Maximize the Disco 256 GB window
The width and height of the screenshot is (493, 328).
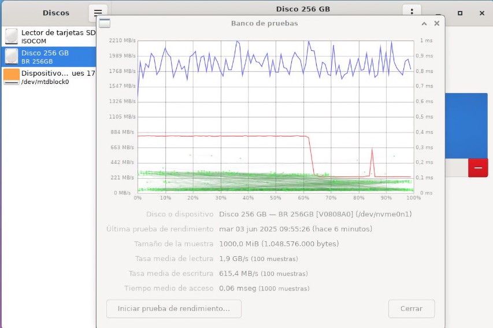pos(460,13)
